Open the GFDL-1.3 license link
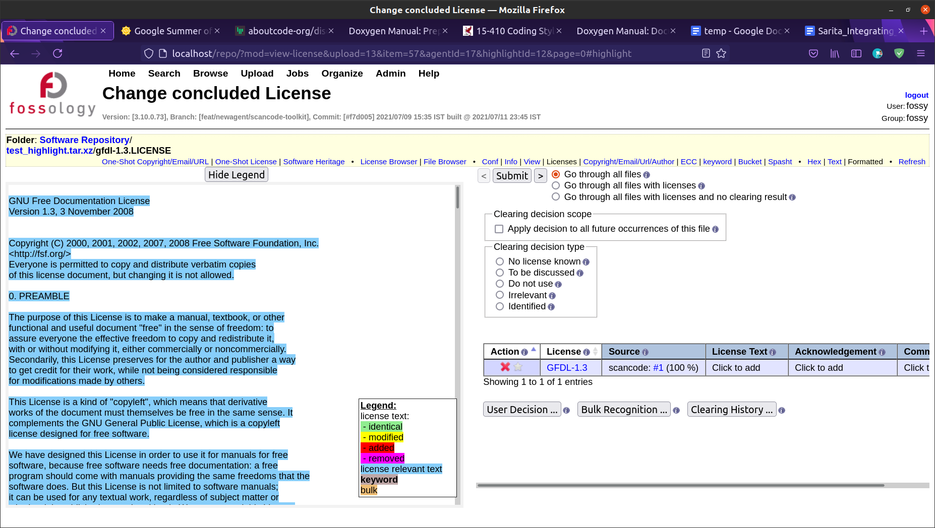The height and width of the screenshot is (528, 935). [567, 368]
